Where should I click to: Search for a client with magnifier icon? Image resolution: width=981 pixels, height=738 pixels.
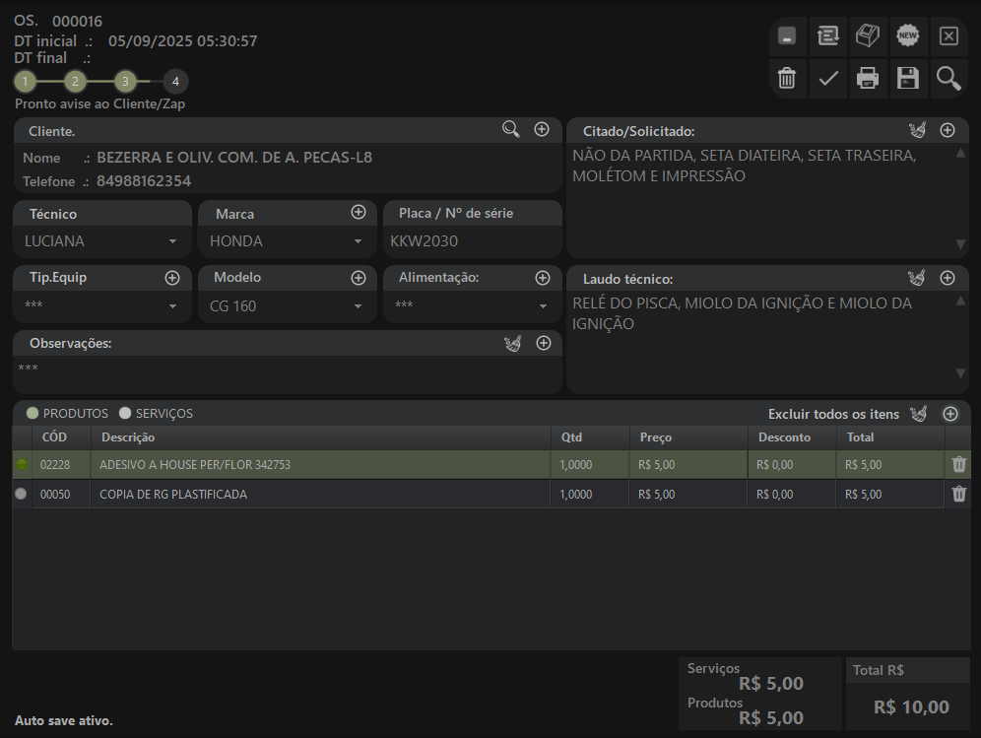point(510,129)
